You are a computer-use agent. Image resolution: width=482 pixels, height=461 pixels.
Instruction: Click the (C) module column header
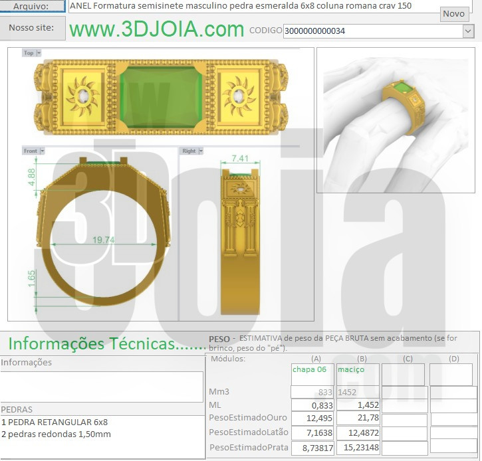(408, 359)
